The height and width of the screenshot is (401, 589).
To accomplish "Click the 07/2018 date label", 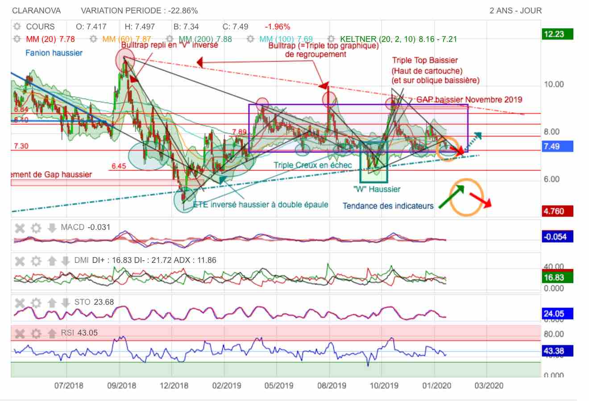I will [x=69, y=385].
